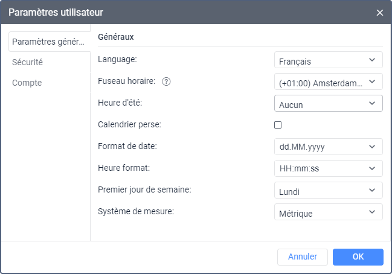Confirm settings with the OK button
This screenshot has width=392, height=274.
point(358,256)
